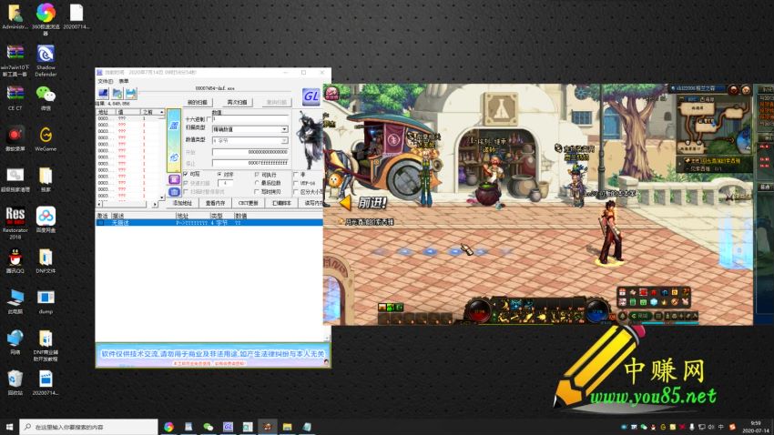
Task: Open the red screen recorder desktop icon
Action: click(x=15, y=138)
